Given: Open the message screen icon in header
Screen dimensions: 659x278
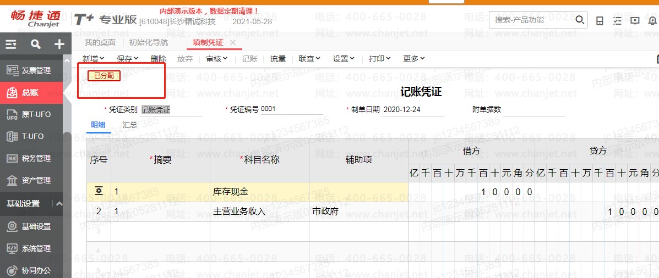Looking at the screenshot, I should (635, 20).
